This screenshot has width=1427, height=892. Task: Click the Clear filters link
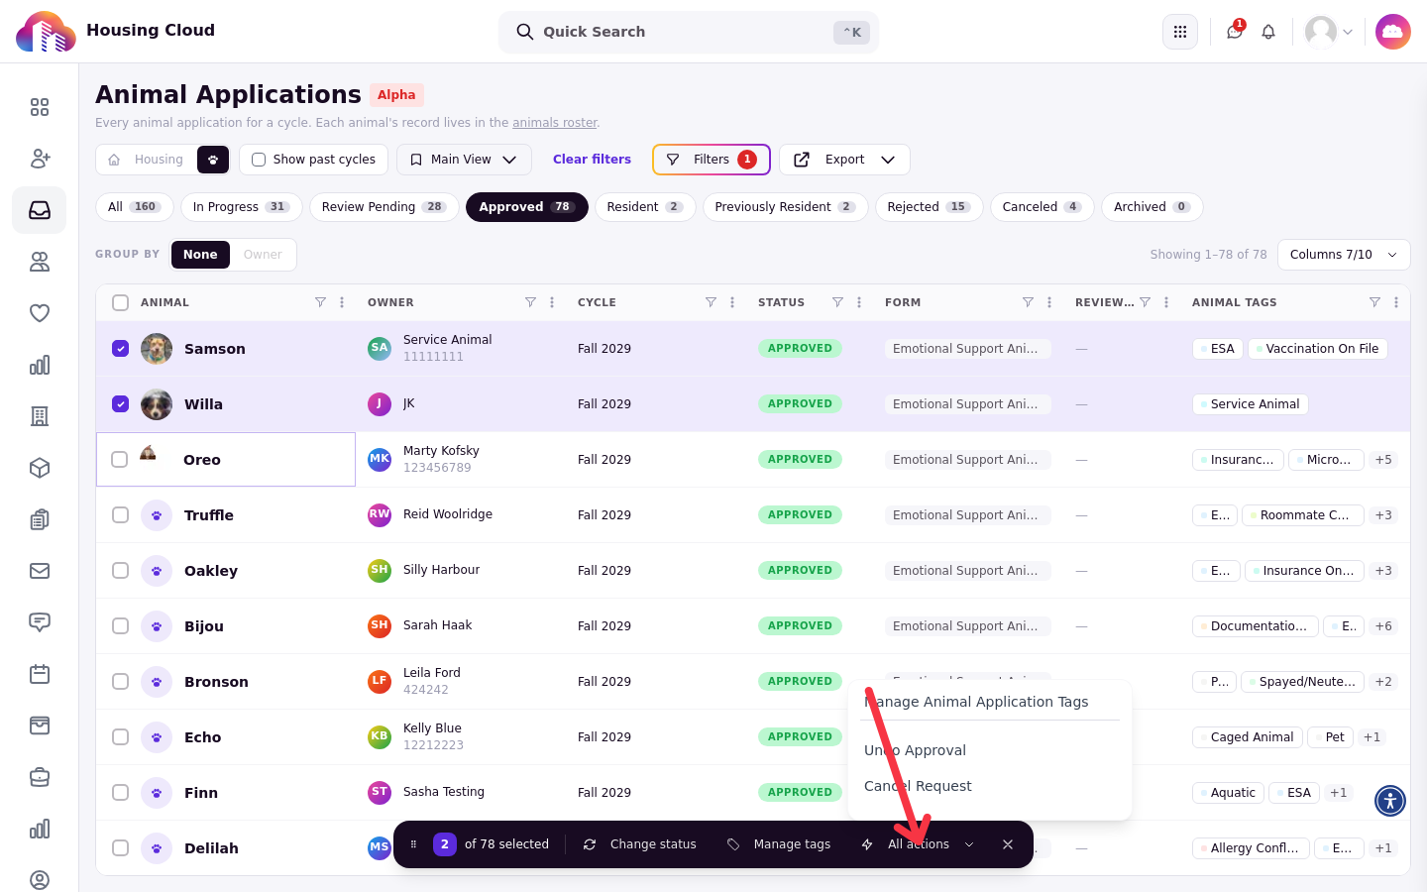tap(592, 160)
